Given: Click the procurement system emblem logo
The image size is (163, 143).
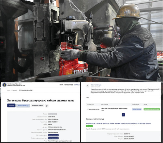Looking at the screenshot, I should pyautogui.click(x=5, y=85).
